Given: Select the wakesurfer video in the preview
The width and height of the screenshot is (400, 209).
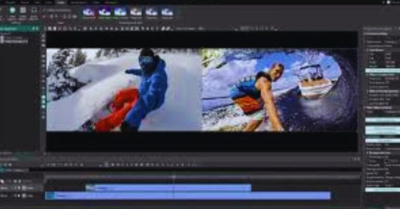Looking at the screenshot, I should point(280,89).
